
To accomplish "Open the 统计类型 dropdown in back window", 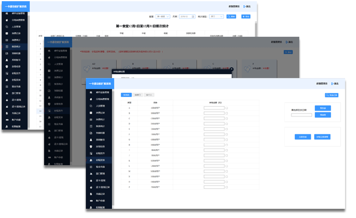I will 216,17.
